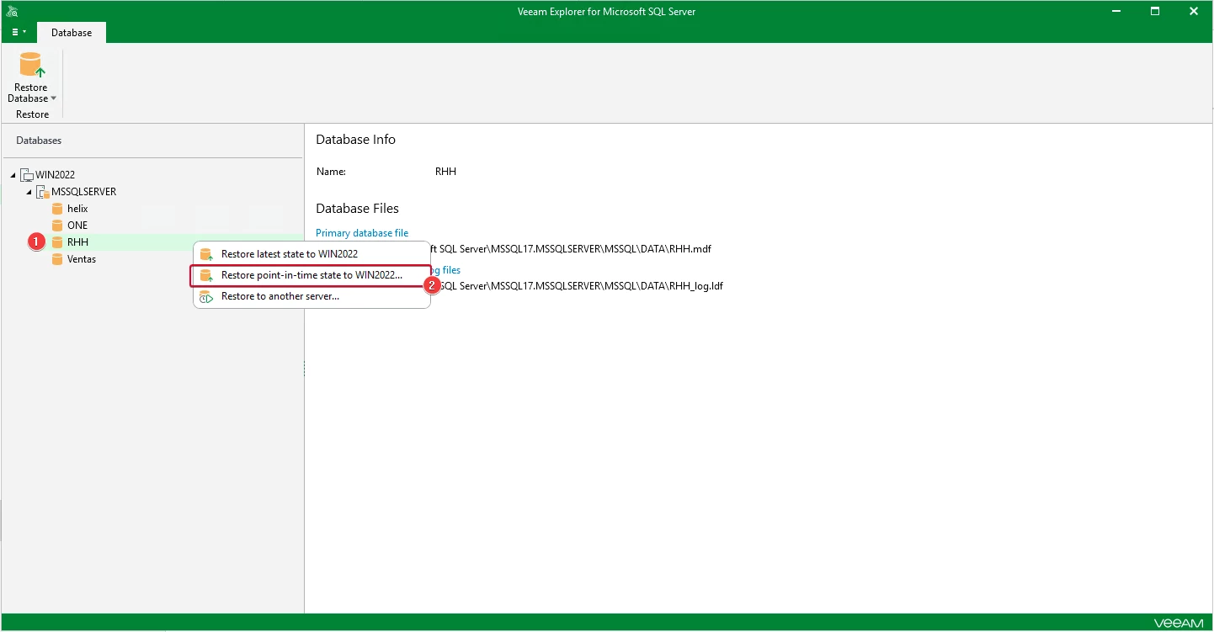Image resolution: width=1214 pixels, height=632 pixels.
Task: Click the Name: field label
Action: pyautogui.click(x=331, y=172)
